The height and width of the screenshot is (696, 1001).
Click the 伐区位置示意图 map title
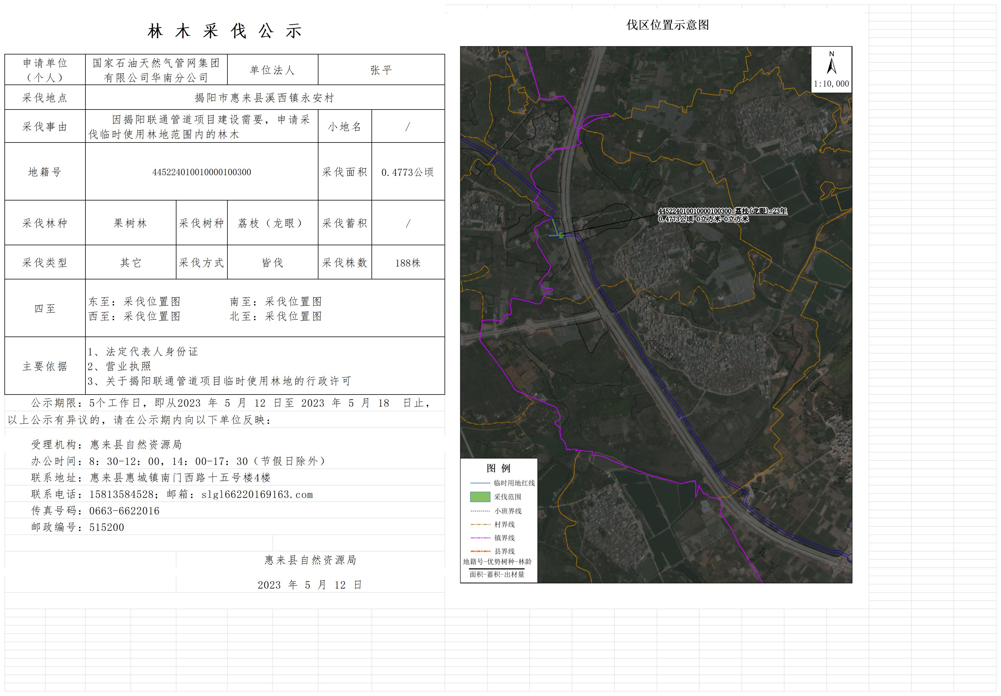coord(668,25)
